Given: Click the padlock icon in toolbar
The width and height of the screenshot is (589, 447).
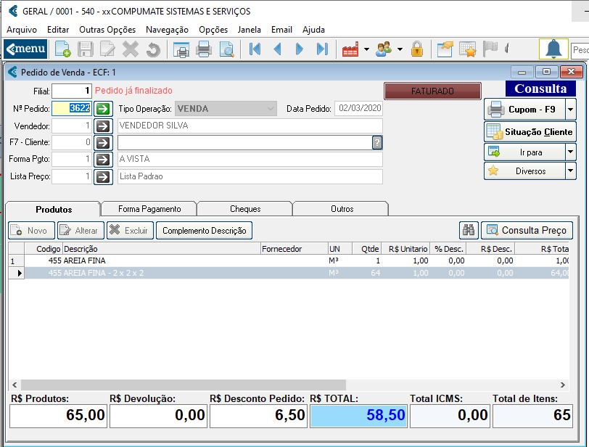Looking at the screenshot, I should (416, 49).
